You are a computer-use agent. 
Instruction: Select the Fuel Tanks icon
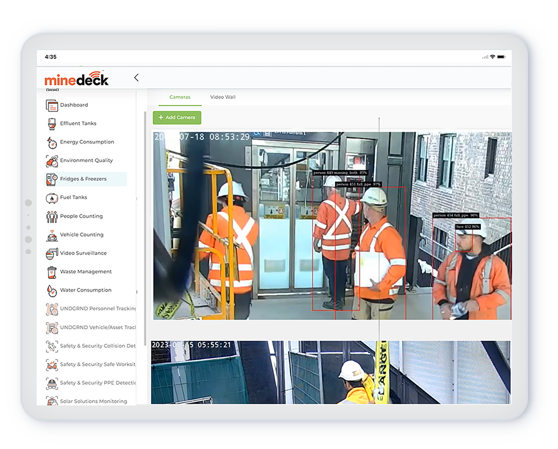pos(52,197)
